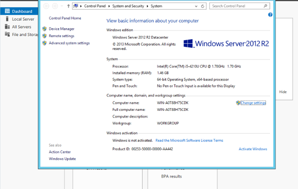Select System and Security in breadcrumb
Image resolution: width=298 pixels, height=189 pixels.
pyautogui.click(x=128, y=6)
